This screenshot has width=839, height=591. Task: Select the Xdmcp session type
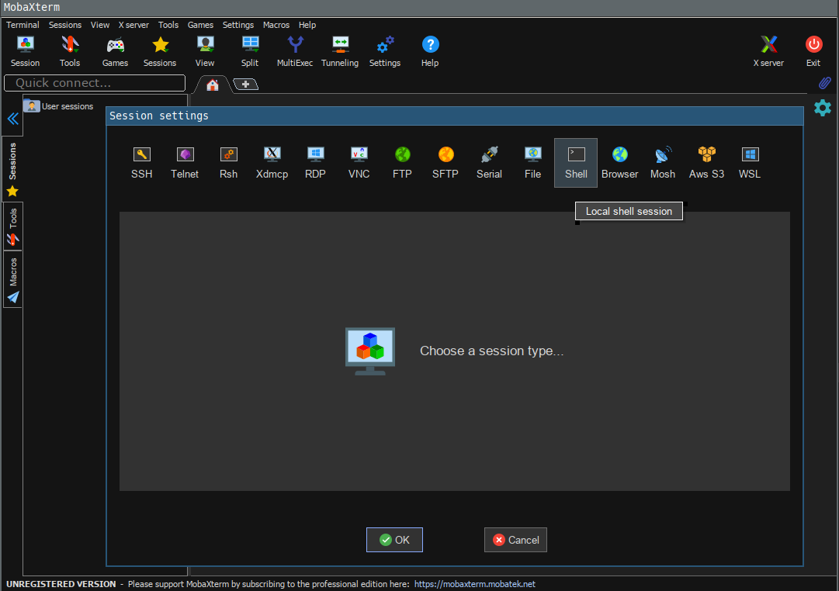coord(272,163)
